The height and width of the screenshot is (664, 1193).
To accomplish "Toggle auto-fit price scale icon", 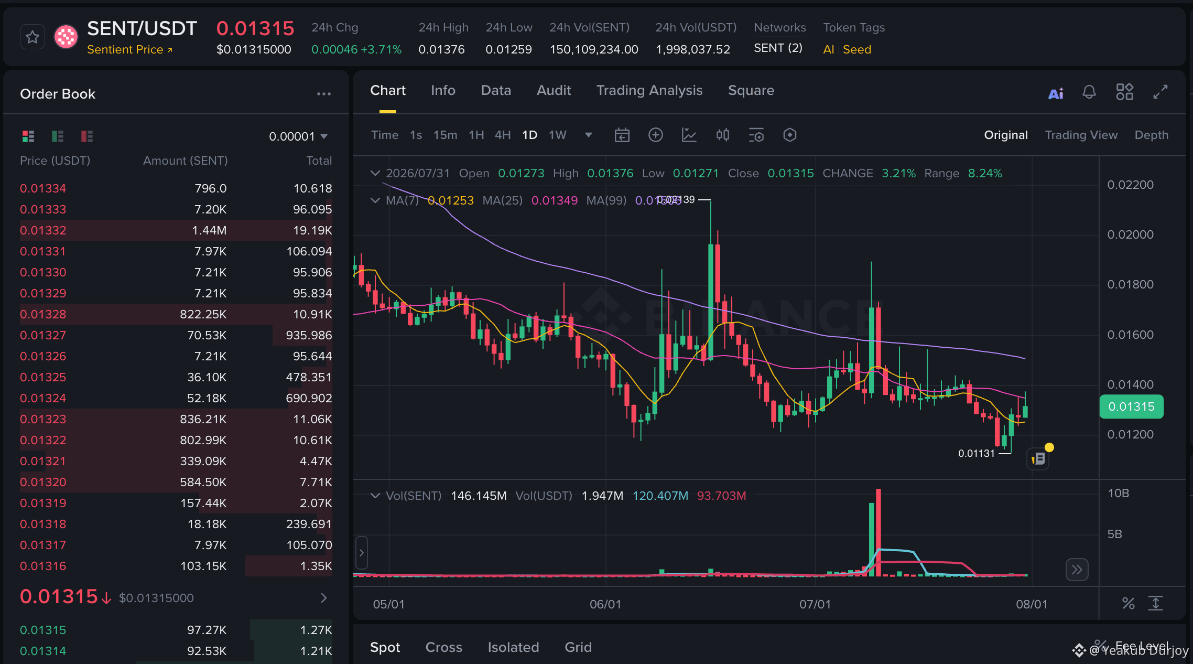I will pyautogui.click(x=1155, y=603).
